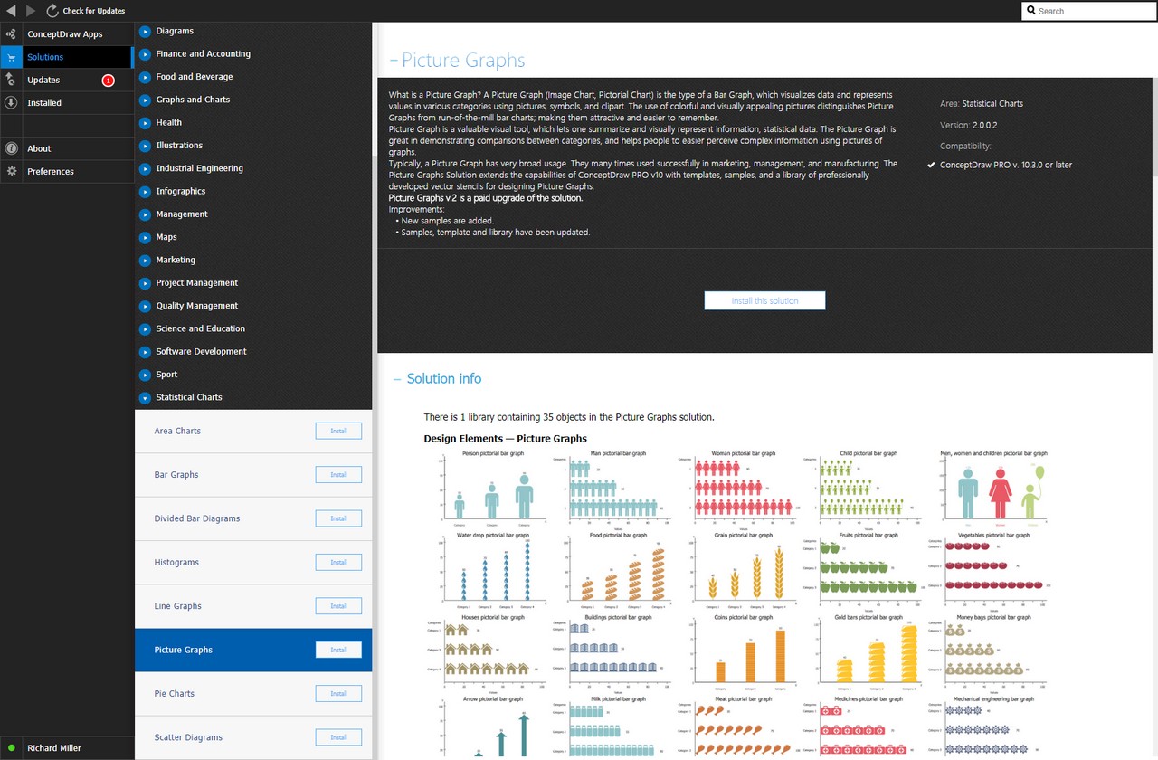Click the Search input field

(1089, 11)
